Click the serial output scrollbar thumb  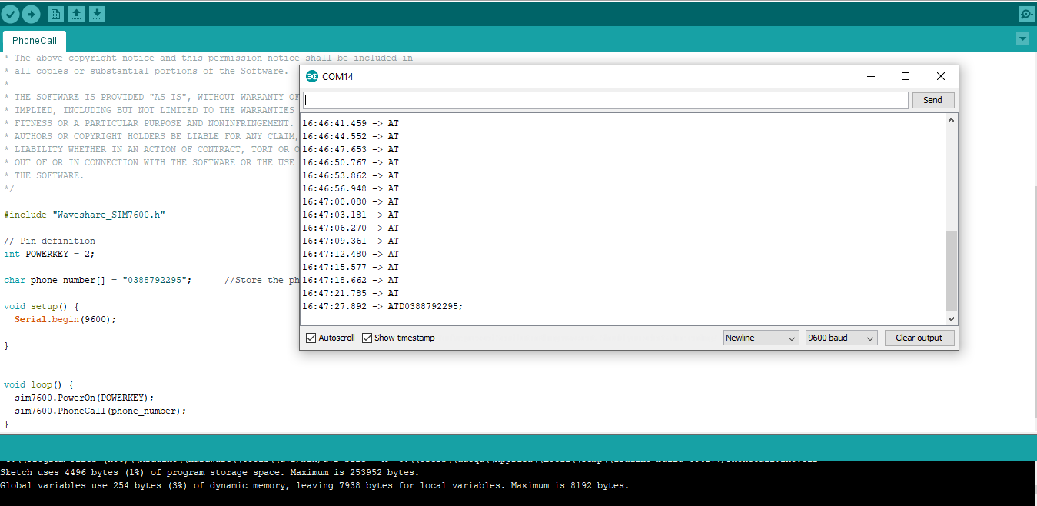952,270
